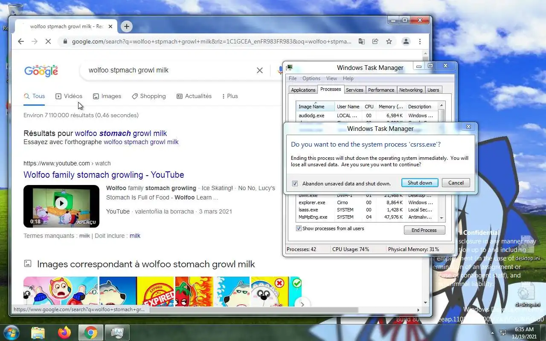Select the lsass.exe process row
The width and height of the screenshot is (546, 341).
click(367, 210)
